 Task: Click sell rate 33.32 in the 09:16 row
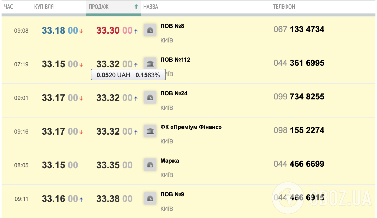pos(114,132)
